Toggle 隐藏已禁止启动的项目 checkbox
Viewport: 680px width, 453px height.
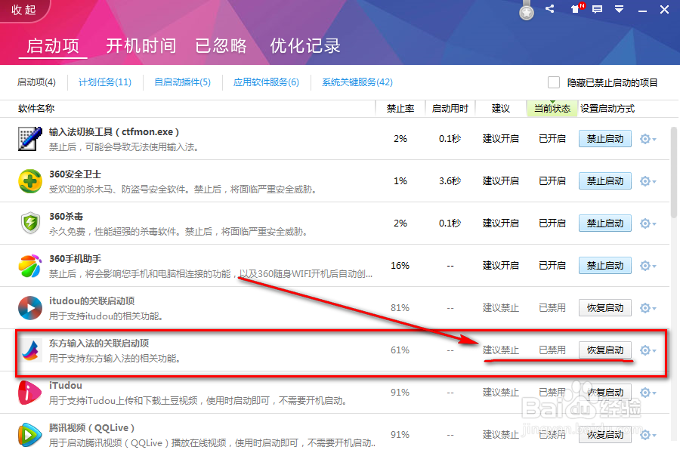pyautogui.click(x=553, y=82)
